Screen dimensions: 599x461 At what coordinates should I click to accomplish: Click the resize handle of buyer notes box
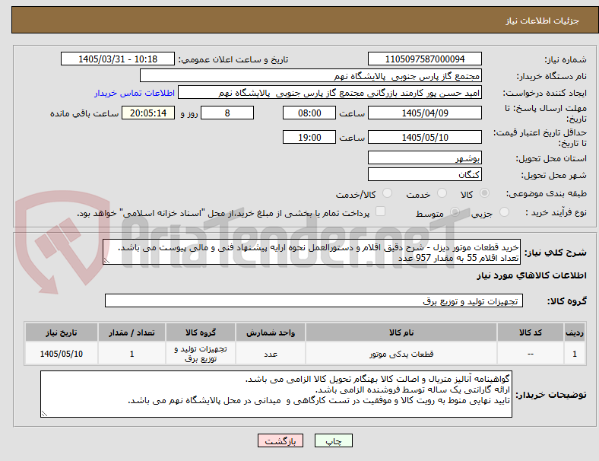pyautogui.click(x=44, y=413)
